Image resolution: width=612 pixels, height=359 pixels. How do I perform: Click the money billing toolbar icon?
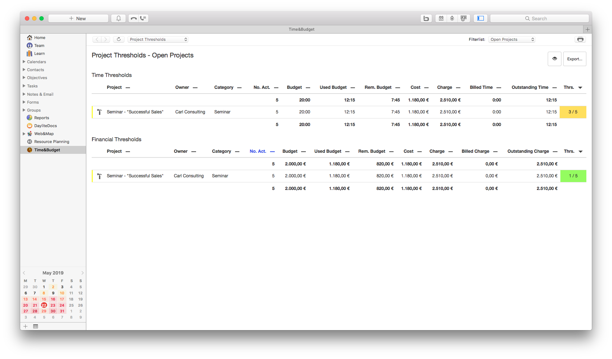coord(464,18)
